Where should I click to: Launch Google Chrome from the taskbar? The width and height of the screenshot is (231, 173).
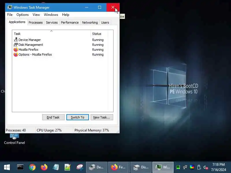click(x=32, y=167)
